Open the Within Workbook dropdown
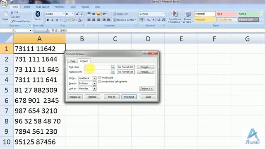 click(94, 78)
